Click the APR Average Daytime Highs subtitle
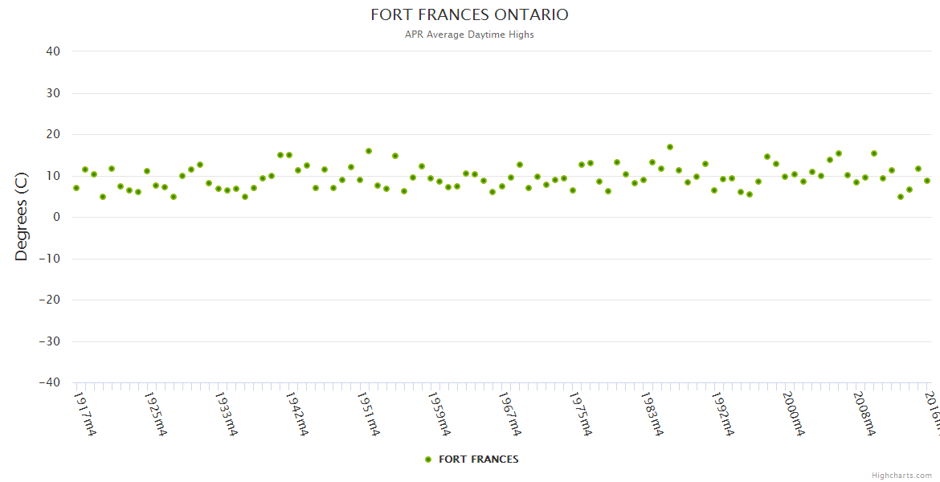Screen dimensions: 940x482 [469, 35]
